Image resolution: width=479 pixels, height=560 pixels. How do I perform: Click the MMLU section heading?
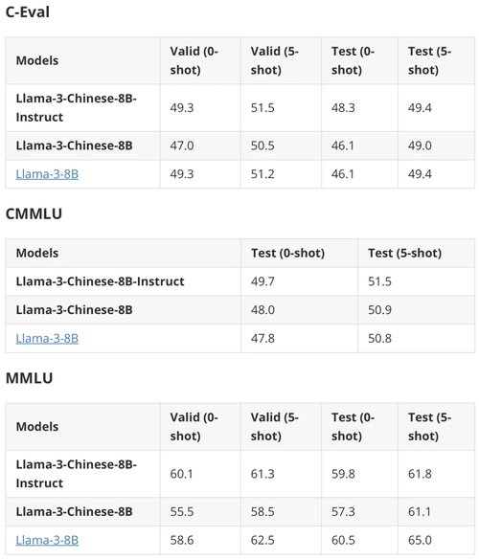[x=30, y=378]
